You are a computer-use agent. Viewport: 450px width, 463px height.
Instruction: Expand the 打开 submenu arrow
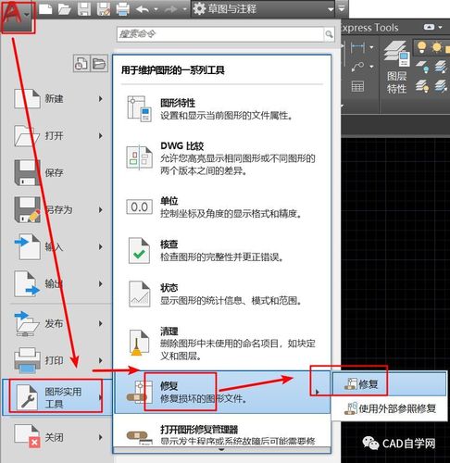(101, 136)
